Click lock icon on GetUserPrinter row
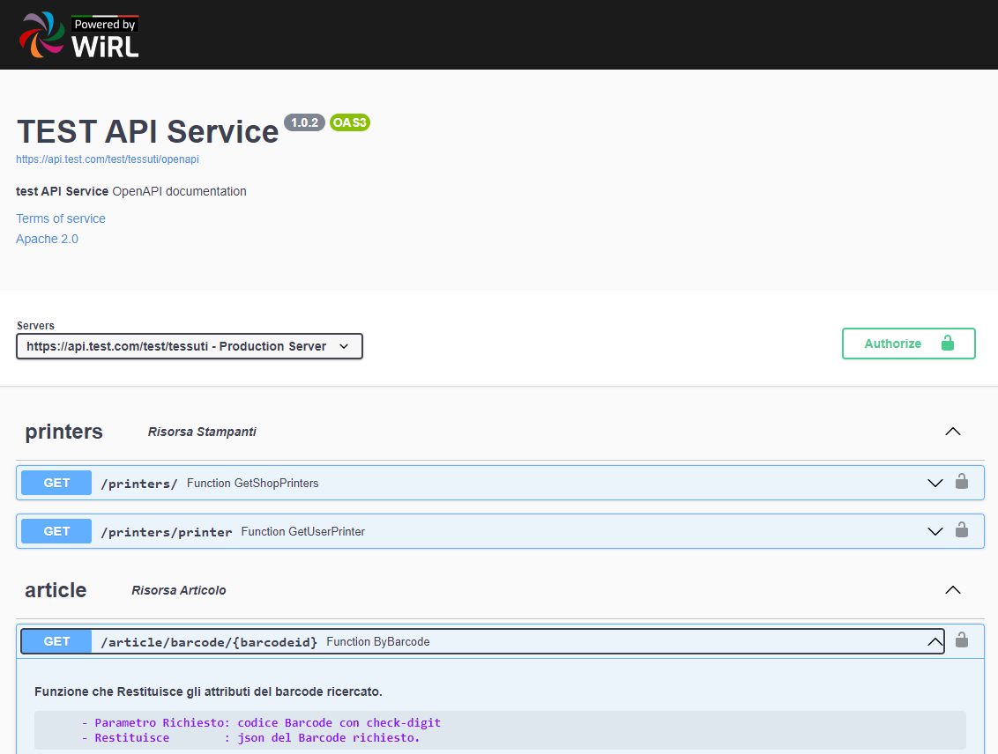 [962, 530]
